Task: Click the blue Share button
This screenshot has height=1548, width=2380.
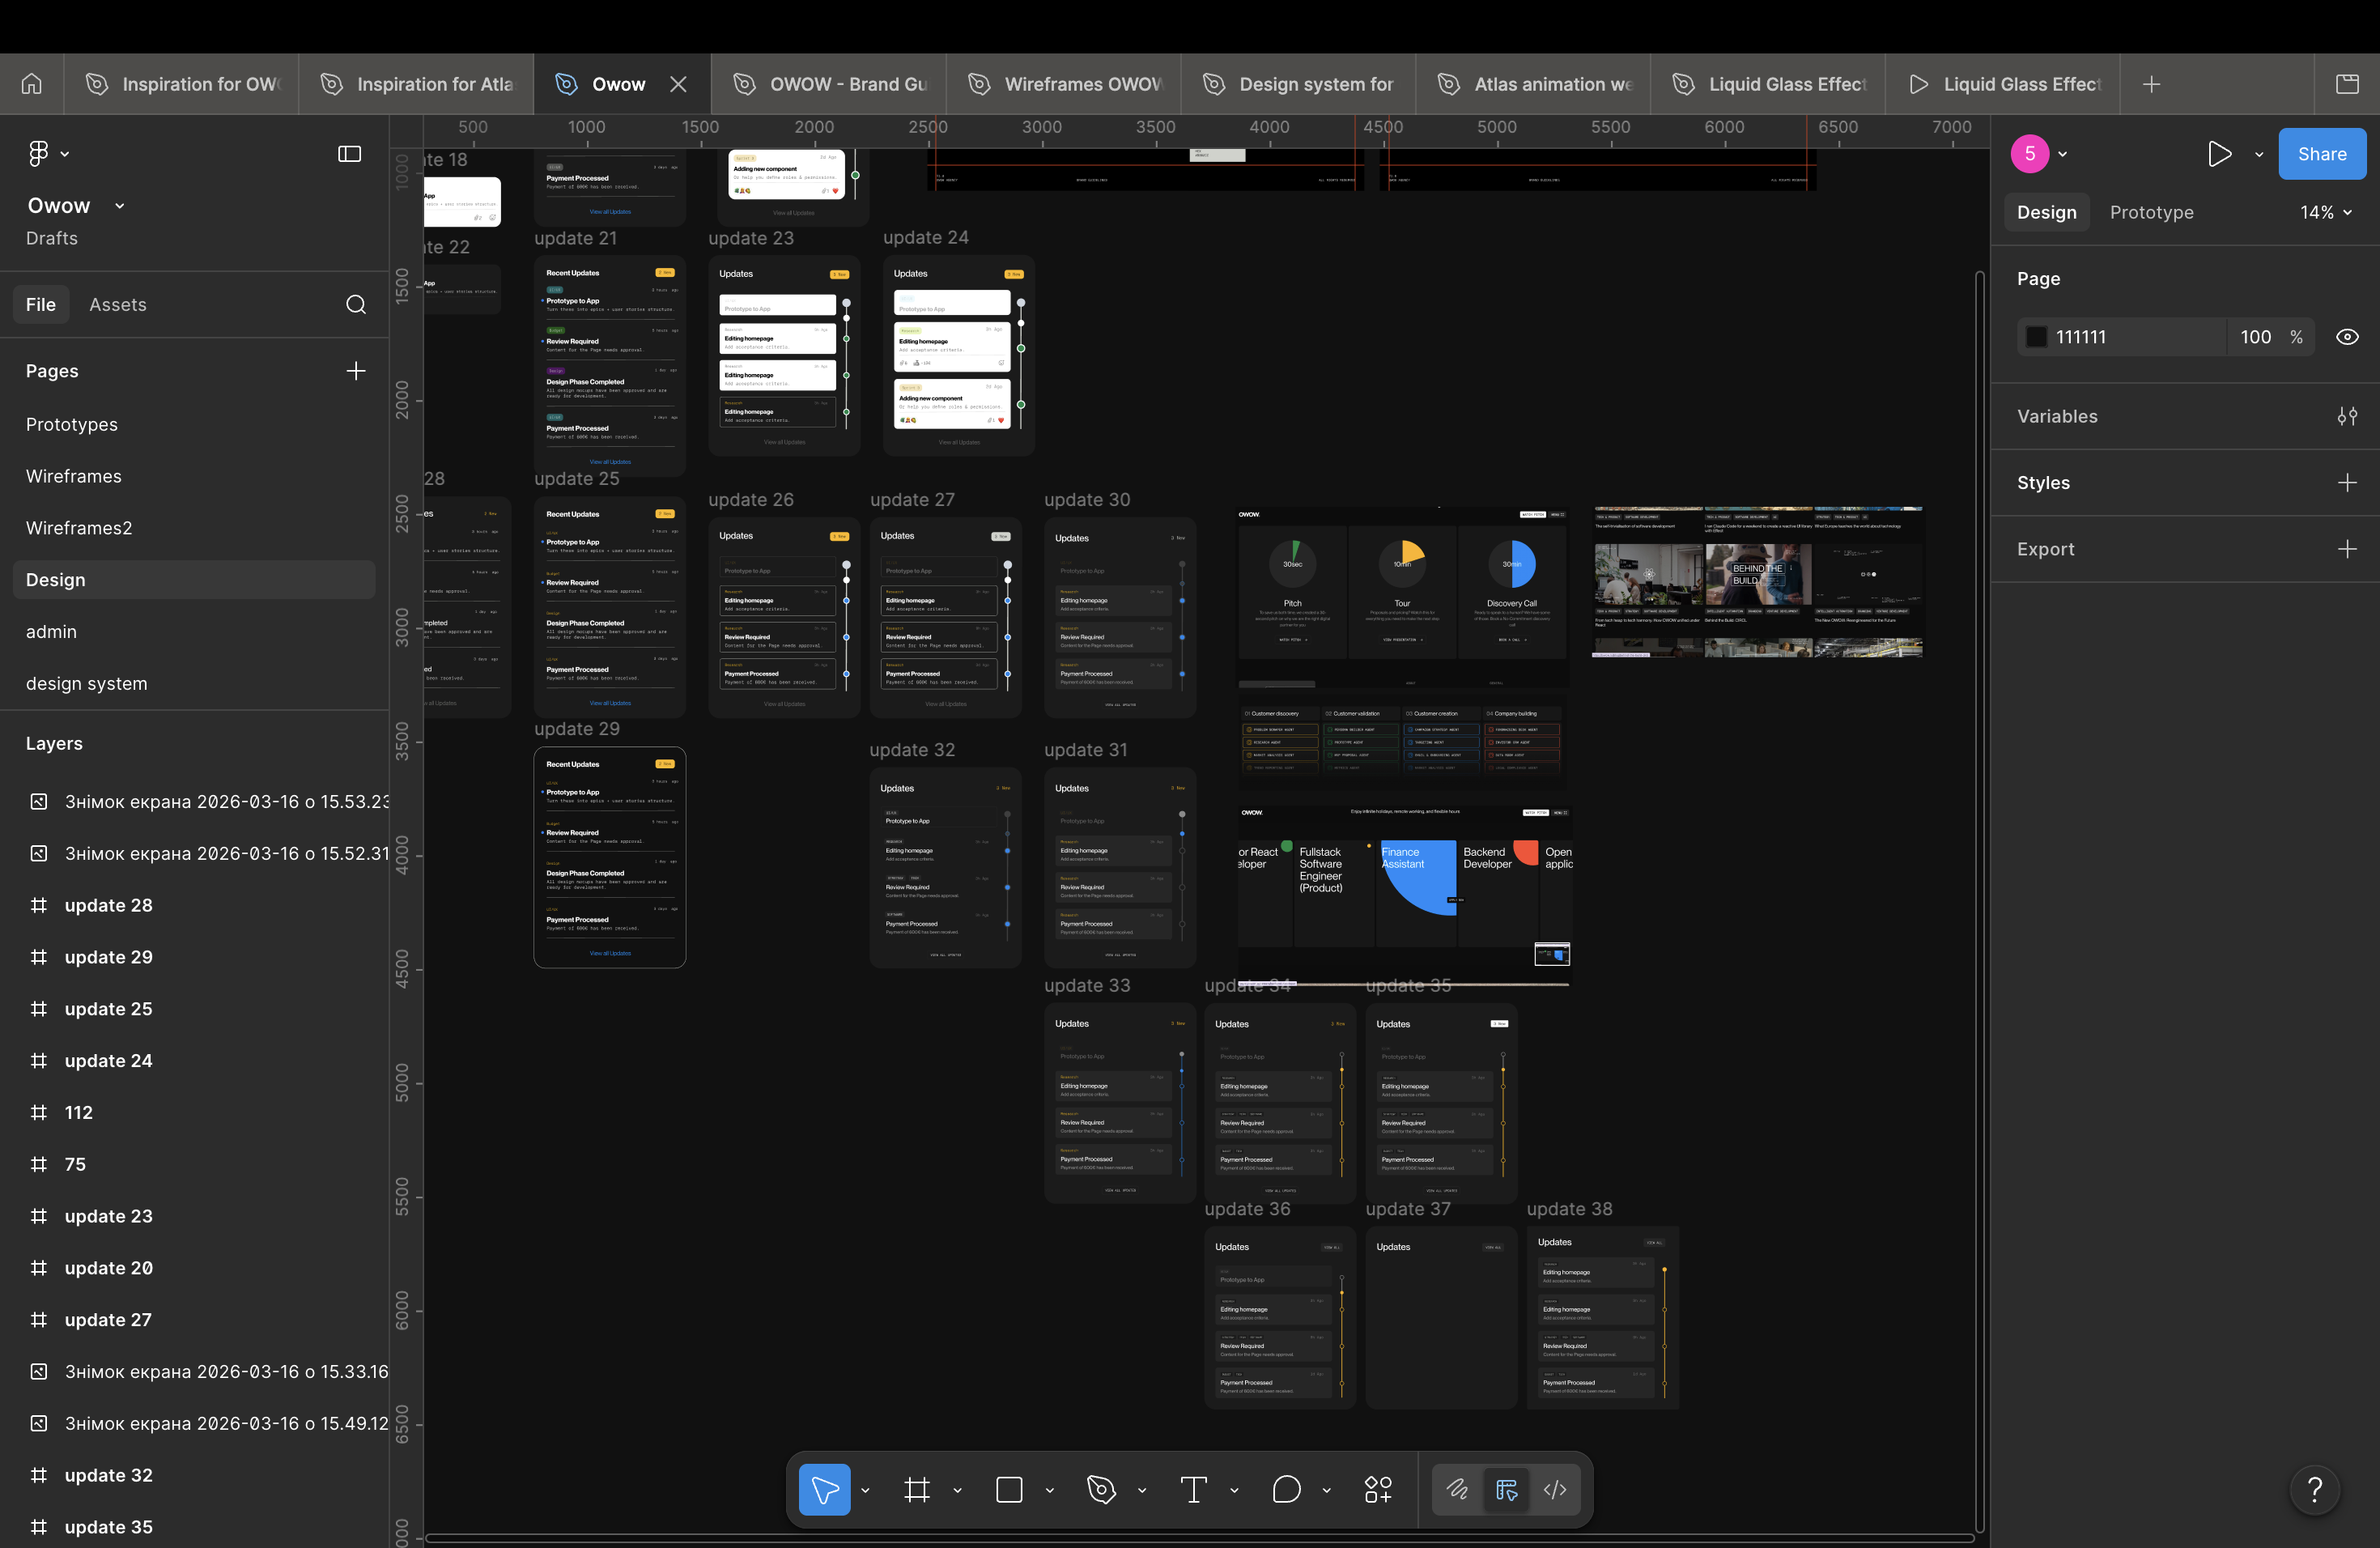Action: point(2322,154)
